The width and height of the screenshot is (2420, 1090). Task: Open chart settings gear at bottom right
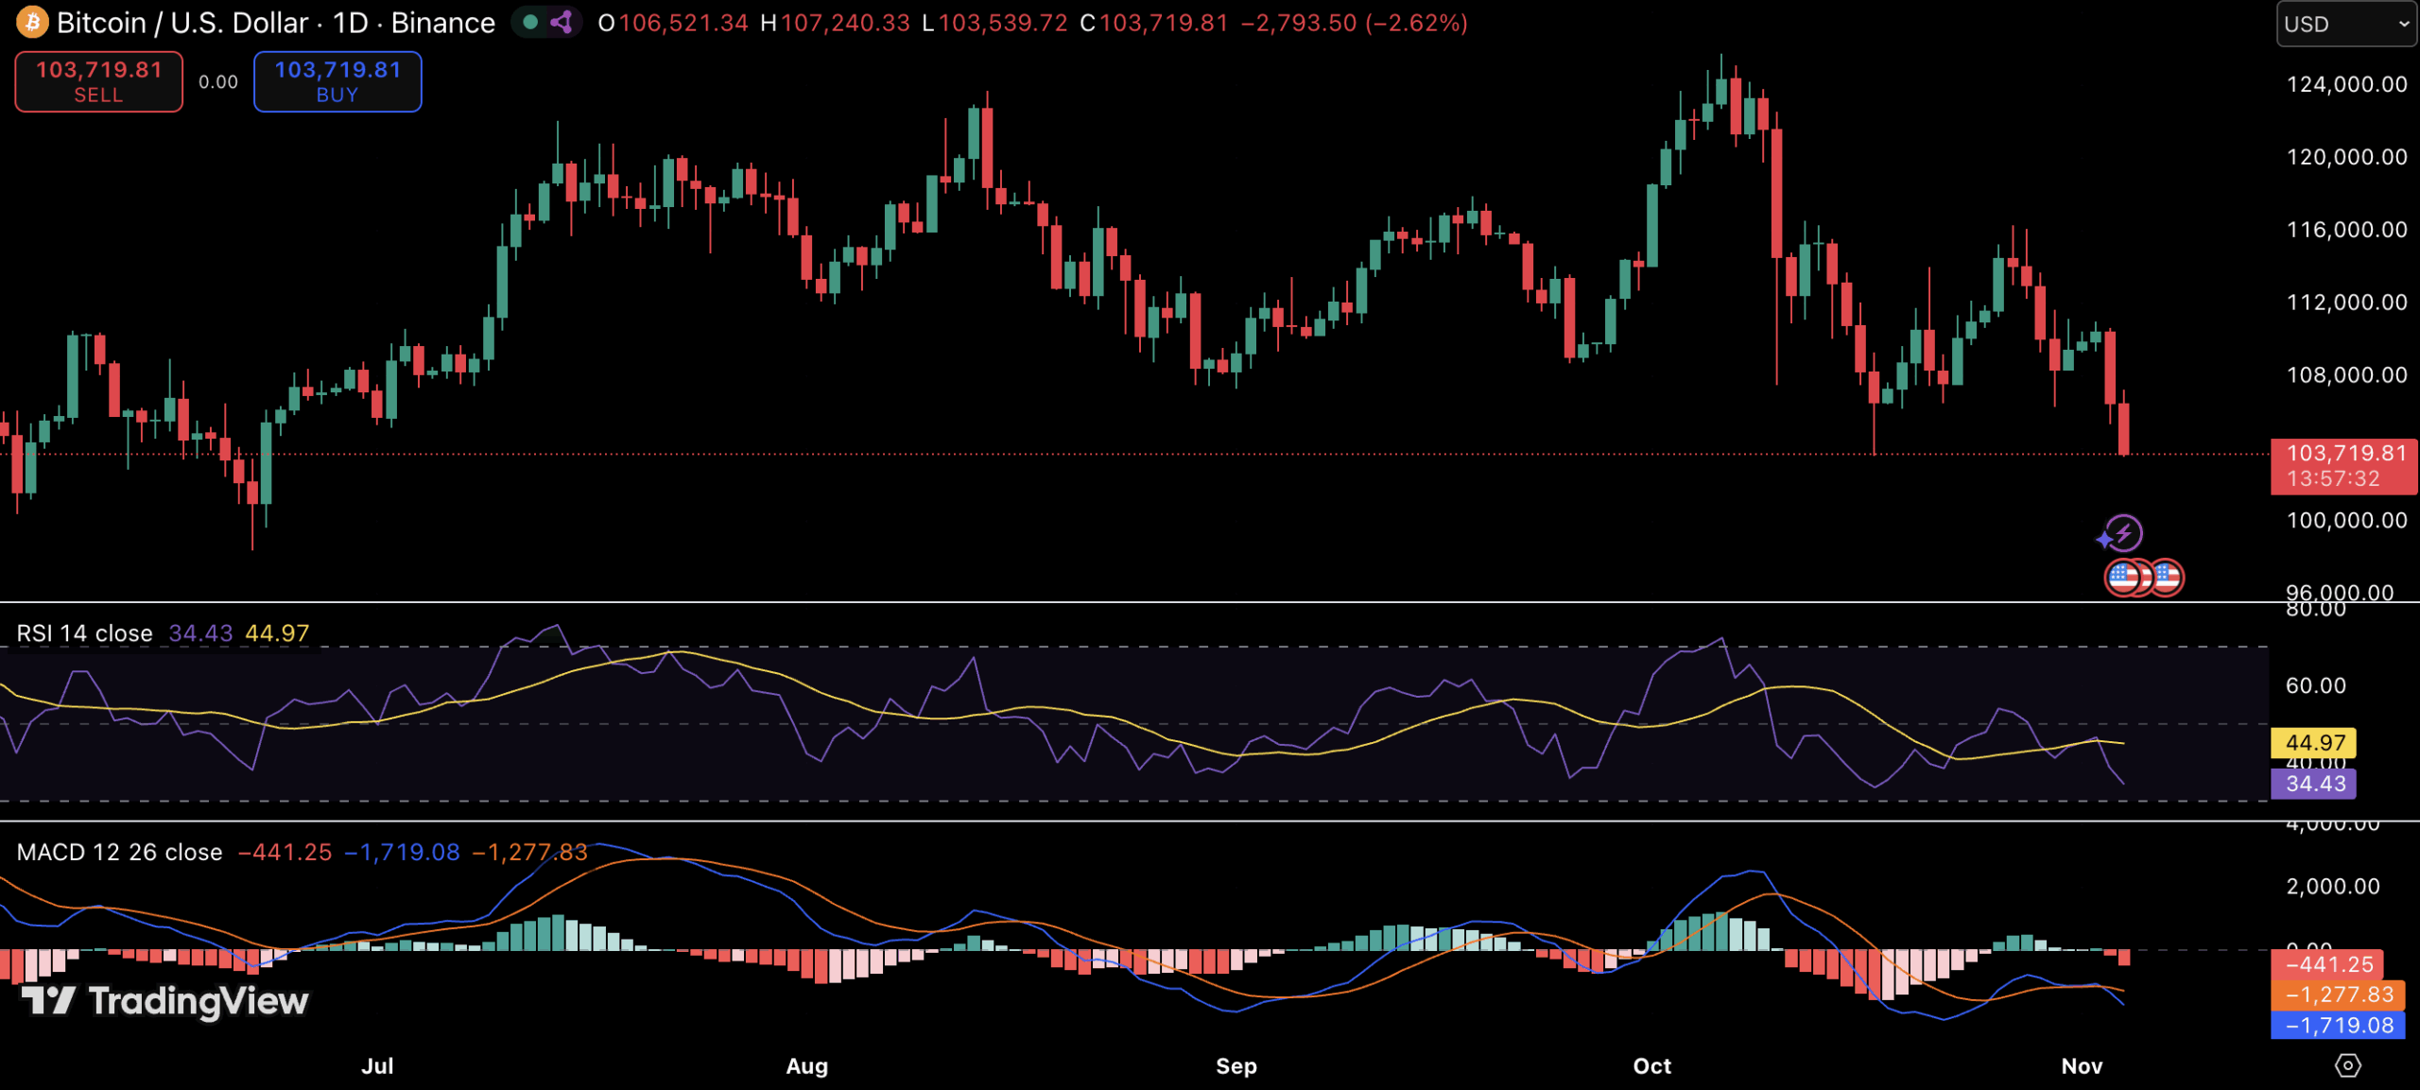coord(2347,1065)
